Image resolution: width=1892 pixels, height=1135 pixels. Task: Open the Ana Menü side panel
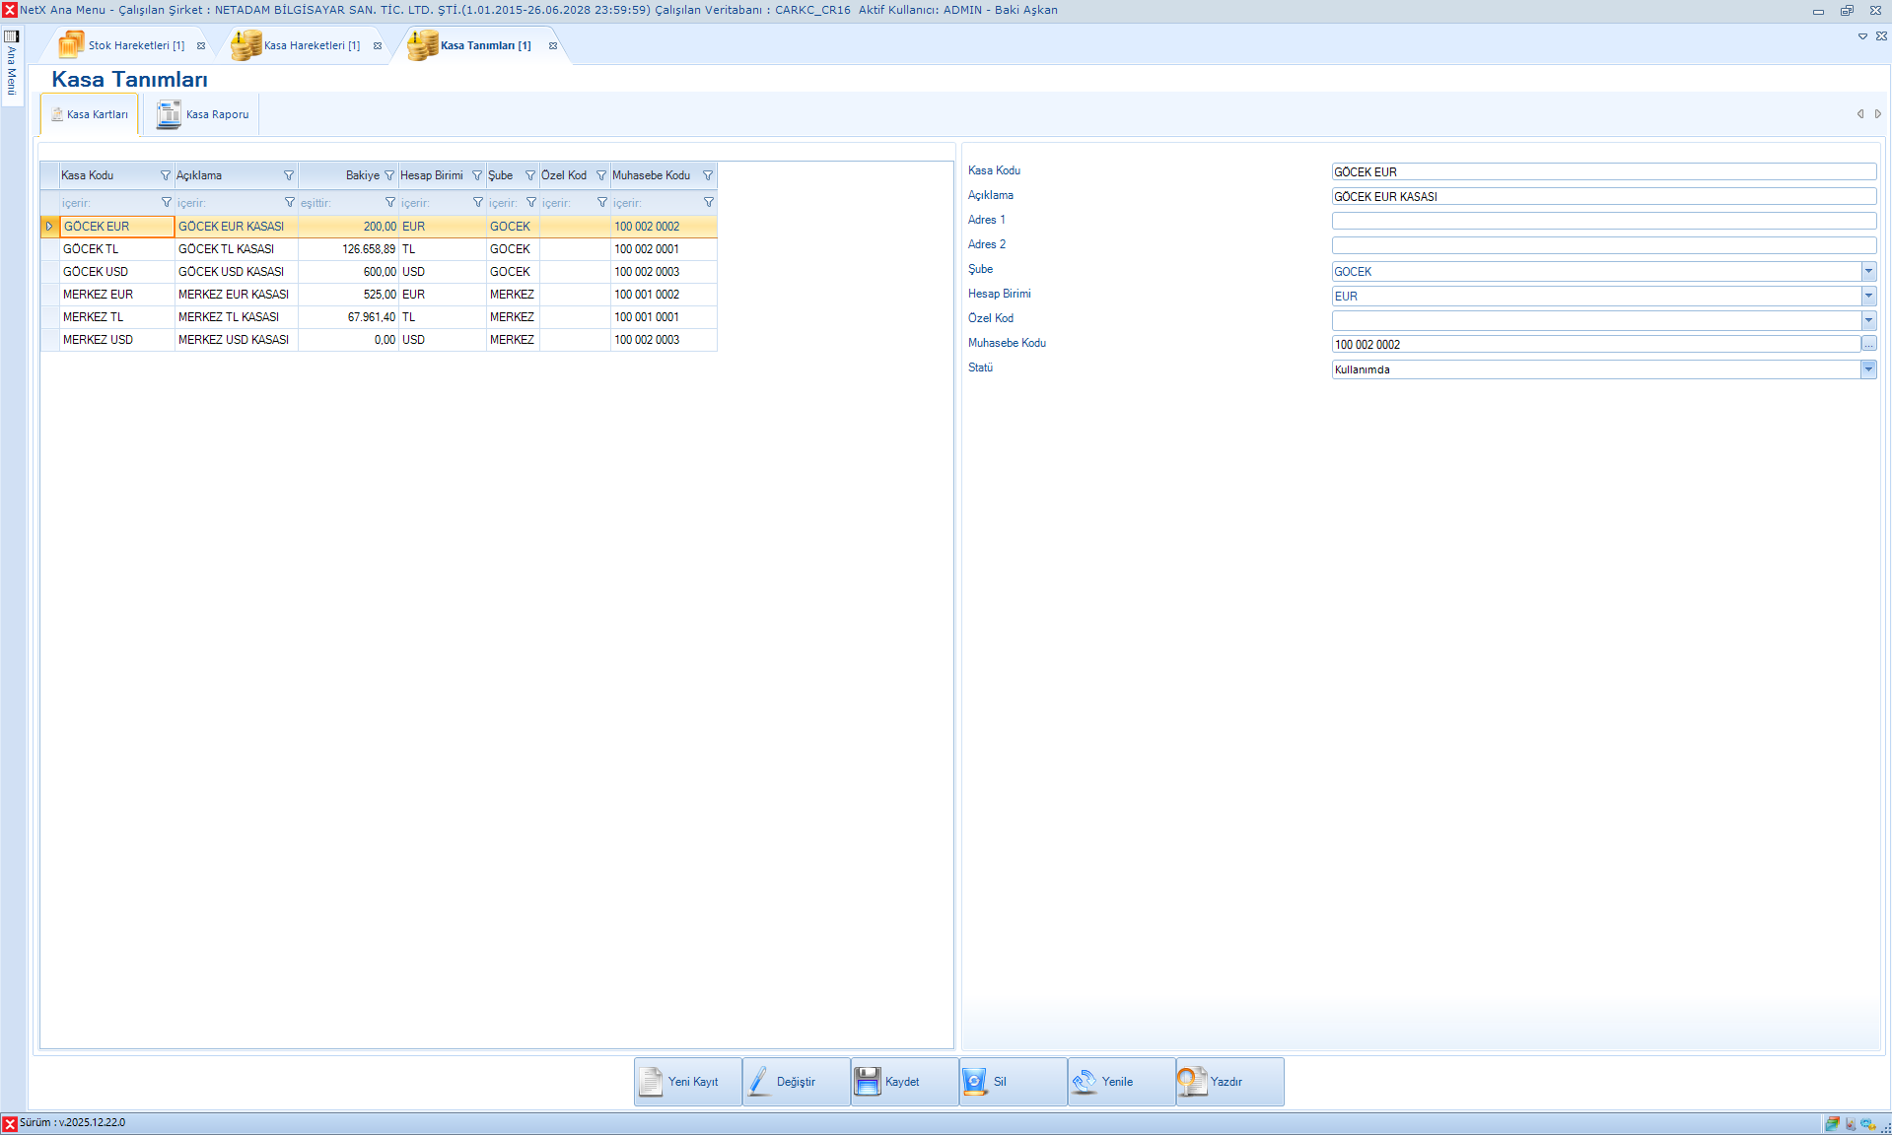click(x=12, y=64)
